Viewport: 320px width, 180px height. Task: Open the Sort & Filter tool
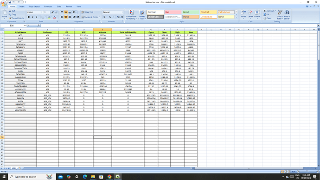(280, 13)
